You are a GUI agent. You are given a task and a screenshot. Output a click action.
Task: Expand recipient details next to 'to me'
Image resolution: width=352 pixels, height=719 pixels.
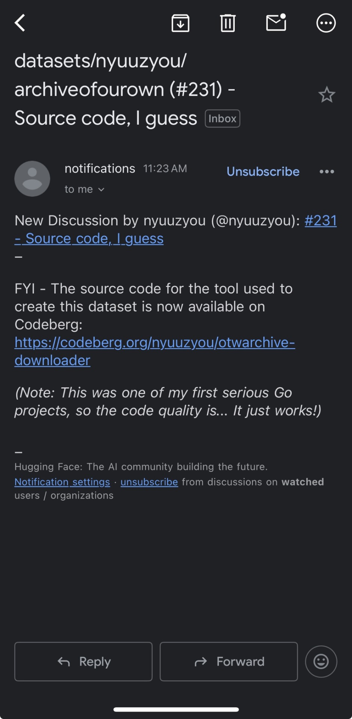[x=101, y=190]
